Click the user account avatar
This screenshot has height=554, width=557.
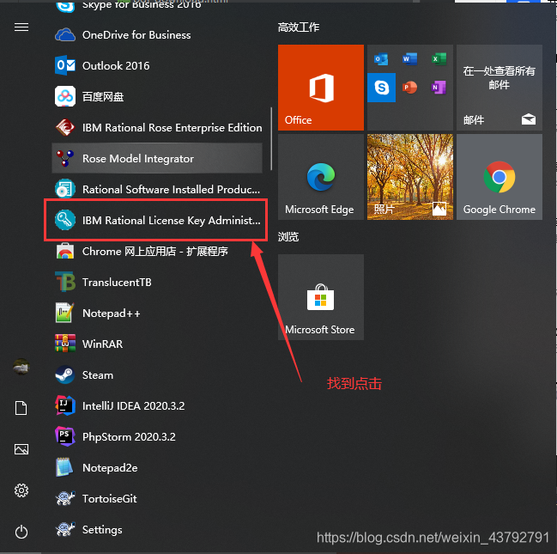pos(21,367)
